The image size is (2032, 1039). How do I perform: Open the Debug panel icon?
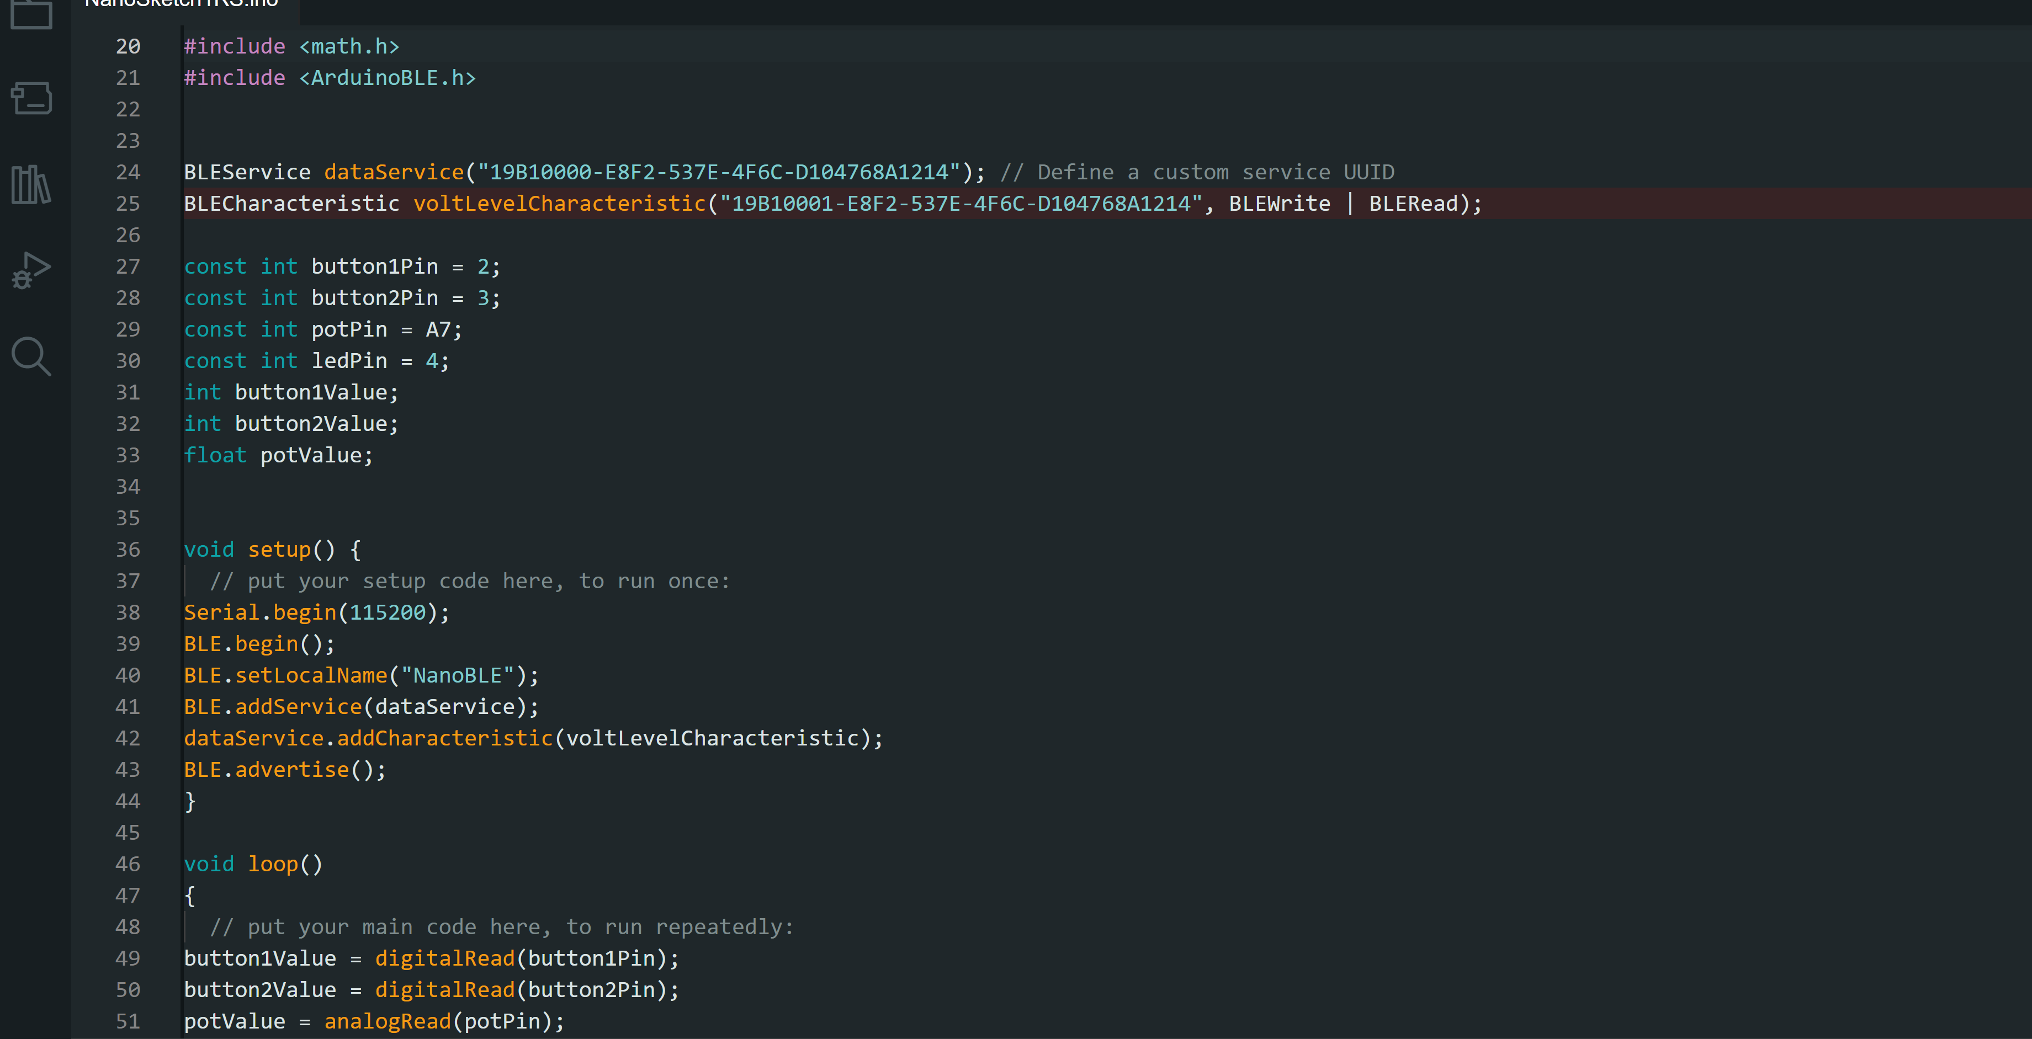[x=31, y=270]
